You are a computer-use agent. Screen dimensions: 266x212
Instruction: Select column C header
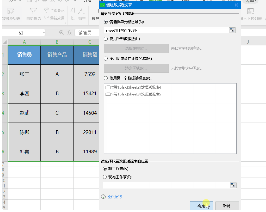click(86, 42)
